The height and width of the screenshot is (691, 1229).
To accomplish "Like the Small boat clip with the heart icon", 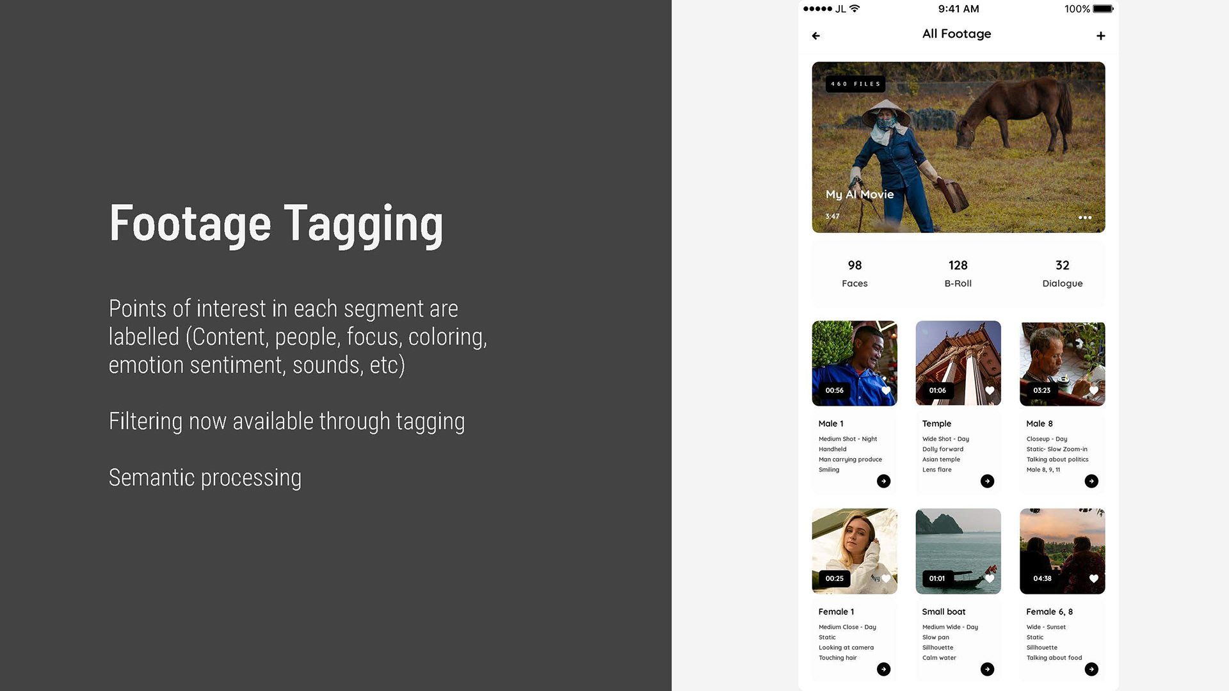I will click(x=990, y=578).
